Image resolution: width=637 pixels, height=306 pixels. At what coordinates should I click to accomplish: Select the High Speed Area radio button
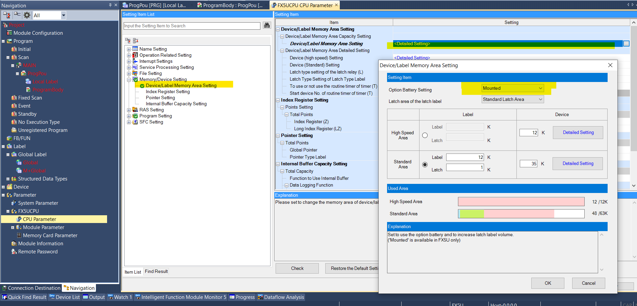[425, 135]
